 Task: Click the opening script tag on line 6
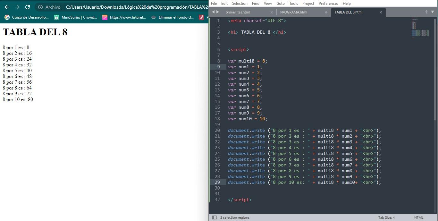pyautogui.click(x=238, y=49)
